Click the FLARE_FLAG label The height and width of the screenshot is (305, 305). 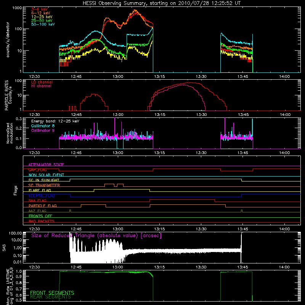(x=40, y=190)
